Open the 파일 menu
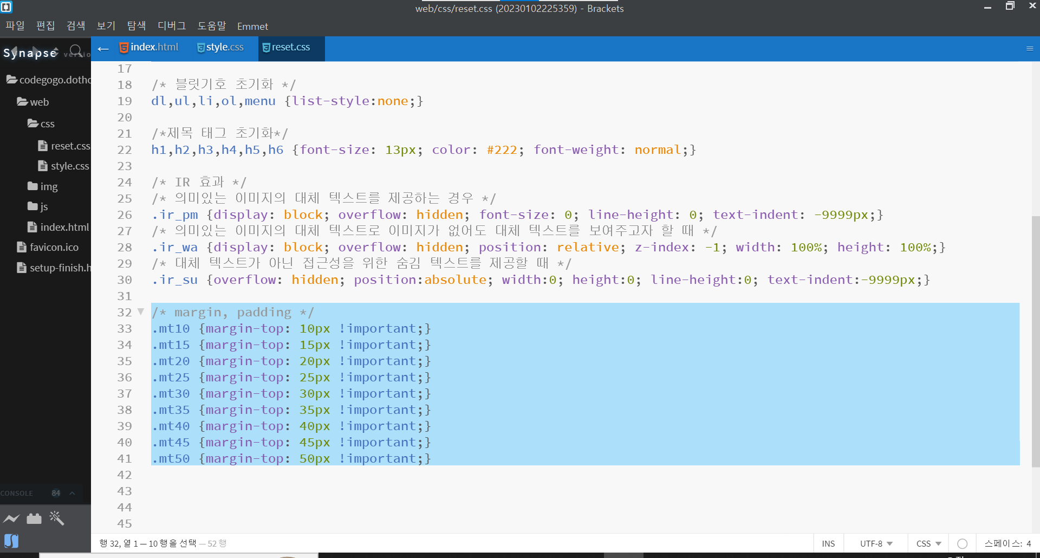Image resolution: width=1040 pixels, height=558 pixels. click(x=15, y=25)
